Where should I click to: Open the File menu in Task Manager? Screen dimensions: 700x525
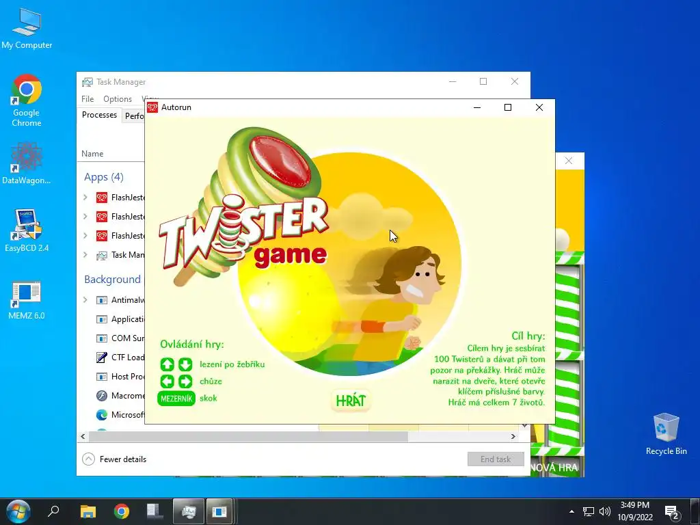click(x=87, y=99)
